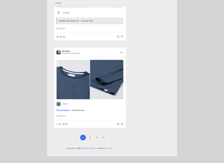
Task: Follow the Norse Projects link
Action: coord(63,110)
